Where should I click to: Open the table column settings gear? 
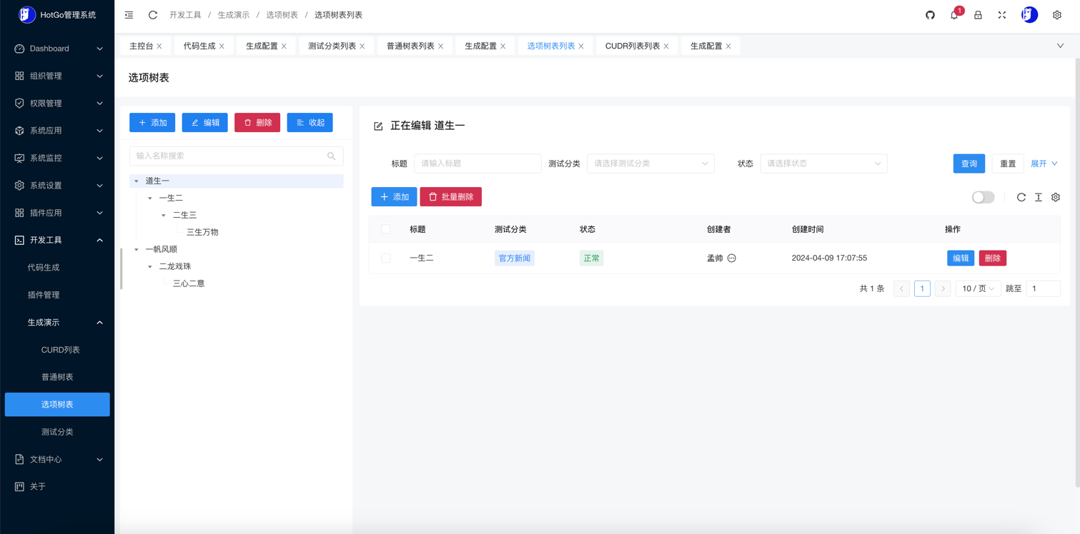click(x=1056, y=197)
